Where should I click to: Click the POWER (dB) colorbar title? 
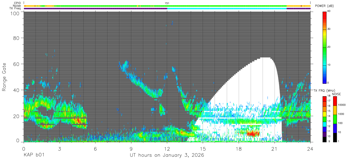pyautogui.click(x=324, y=6)
